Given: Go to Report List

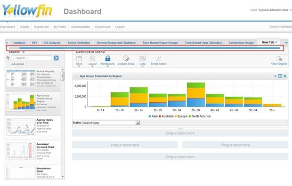Looking at the screenshot, I should pyautogui.click(x=41, y=27).
